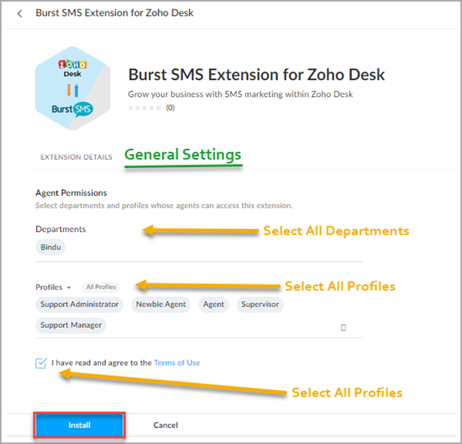
Task: Toggle the Terms of Use agreement checkbox
Action: pos(41,363)
